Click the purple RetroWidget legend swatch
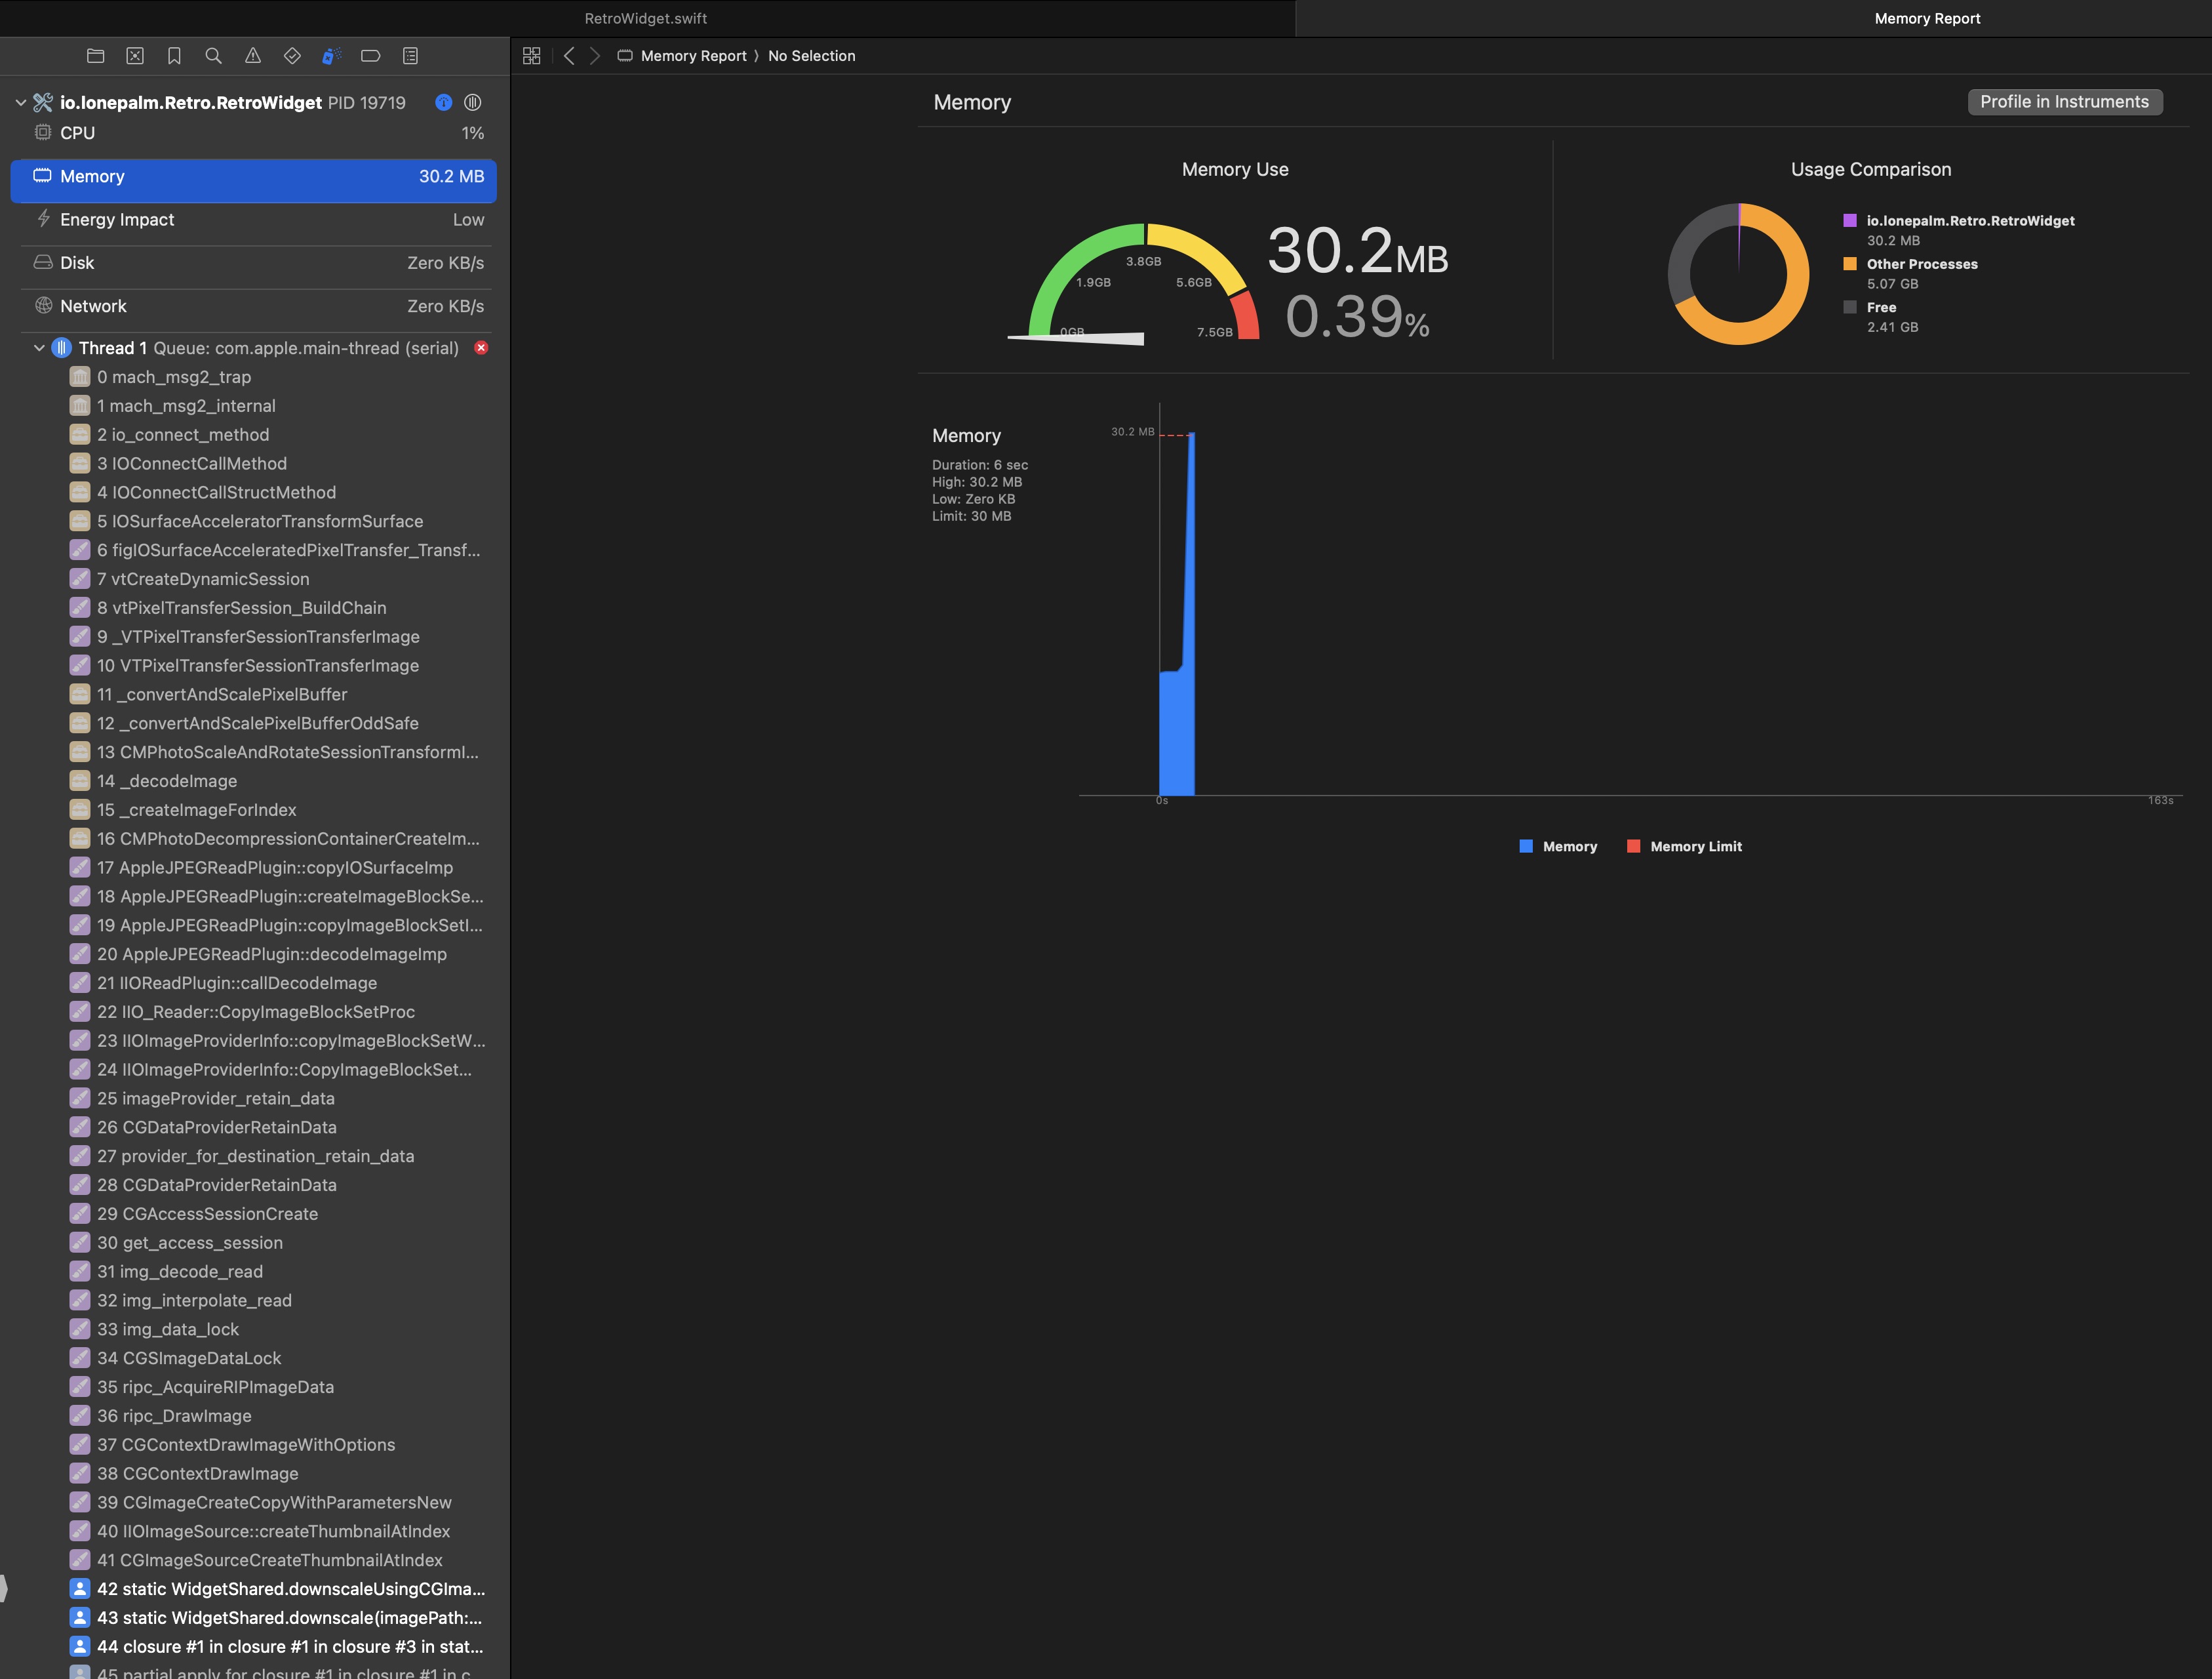Screen dimensions: 2212x1679 (1850, 220)
